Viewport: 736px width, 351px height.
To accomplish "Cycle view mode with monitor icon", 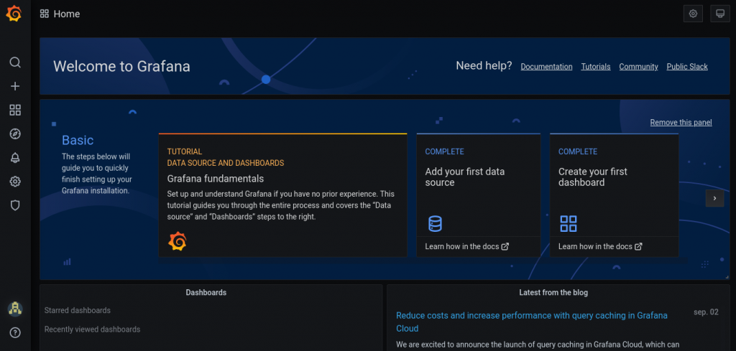I will pyautogui.click(x=719, y=14).
